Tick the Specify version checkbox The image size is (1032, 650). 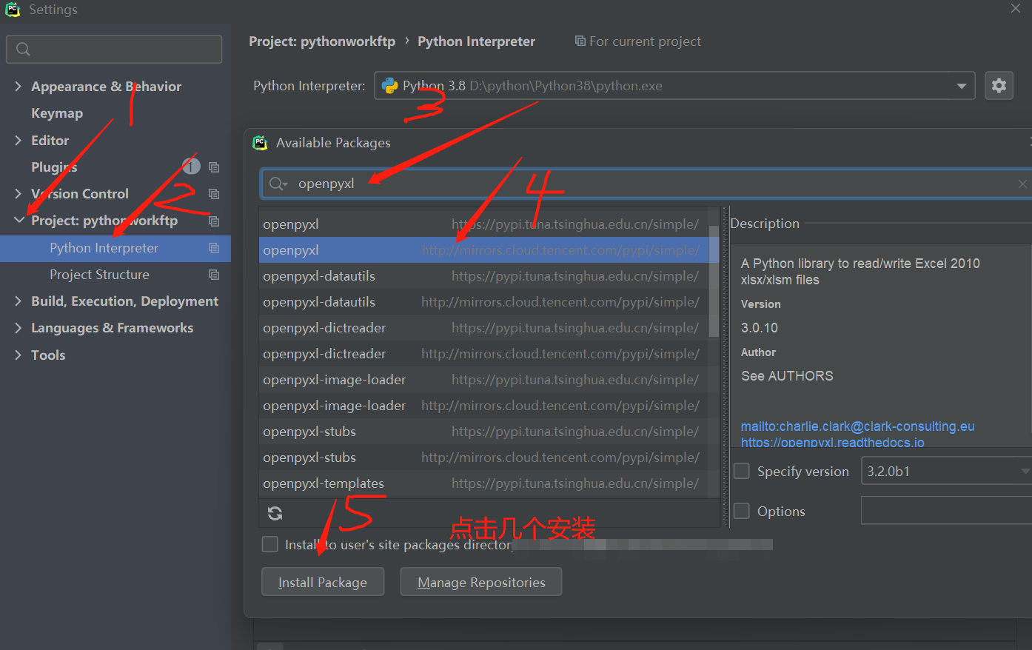(742, 471)
